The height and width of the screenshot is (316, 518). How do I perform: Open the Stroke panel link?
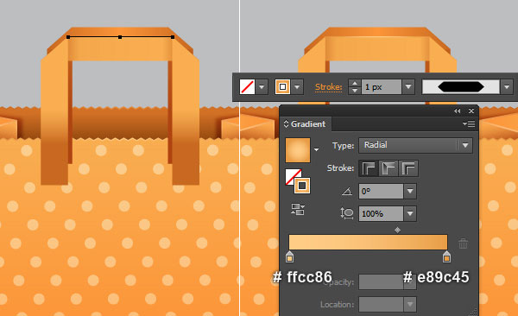tap(328, 87)
